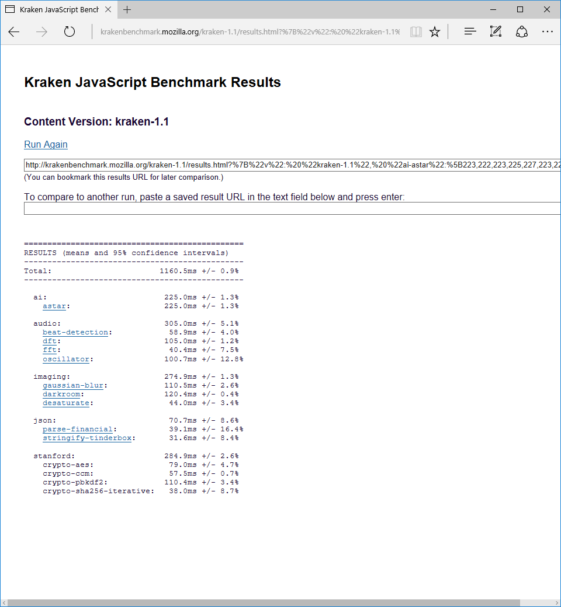Open the darkroom test link
Screen dimensions: 561x607
pos(61,394)
